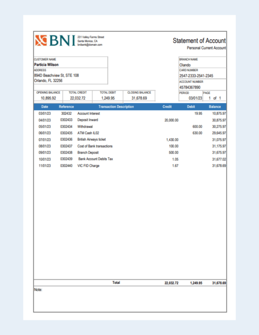Viewport: 259px width, 335px height.
Task: Select the customer name Particia Wilson
Action: pyautogui.click(x=46, y=65)
